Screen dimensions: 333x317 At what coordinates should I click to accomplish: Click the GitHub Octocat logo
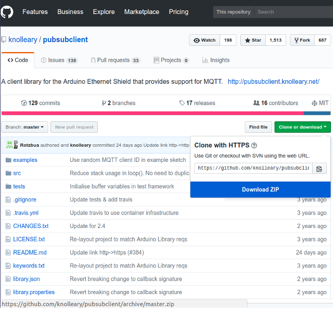click(7, 11)
